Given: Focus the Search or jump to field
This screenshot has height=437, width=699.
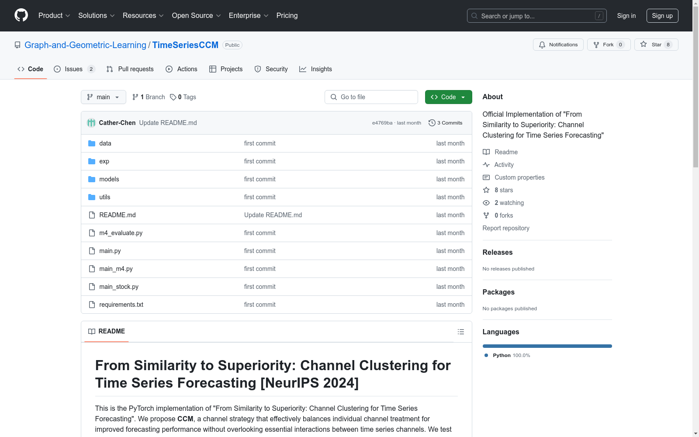Looking at the screenshot, I should click(x=536, y=16).
